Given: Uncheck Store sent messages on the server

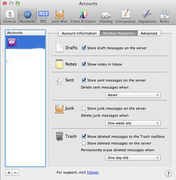Looking at the screenshot, I should tap(84, 80).
